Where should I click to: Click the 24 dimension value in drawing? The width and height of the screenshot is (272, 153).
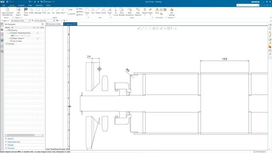click(x=89, y=57)
